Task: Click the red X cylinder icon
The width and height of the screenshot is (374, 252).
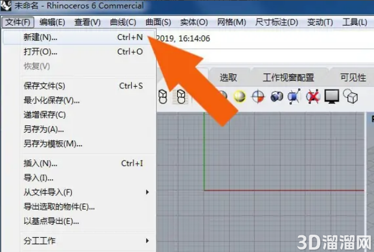Action: pos(313,97)
